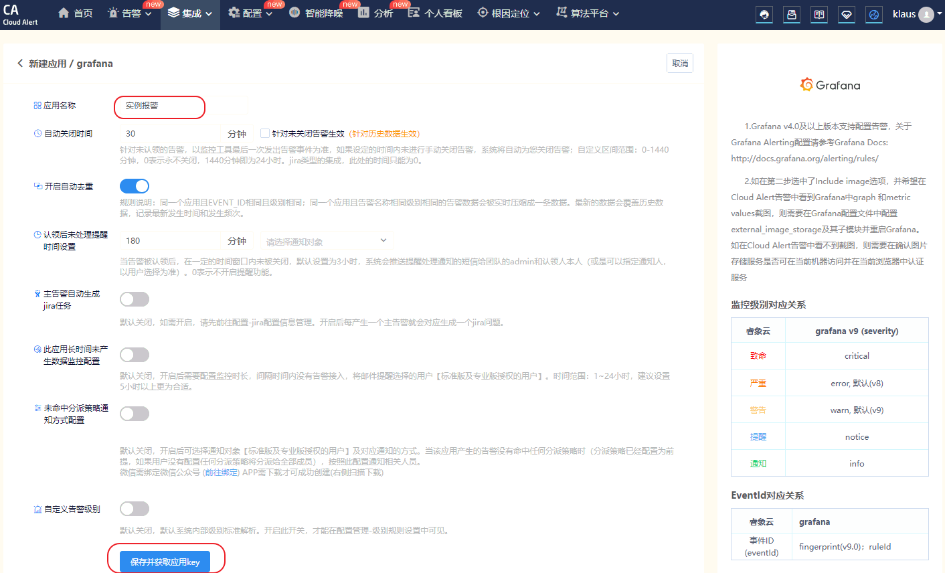The width and height of the screenshot is (945, 573).
Task: Expand the 算法平台 menu
Action: coord(588,13)
